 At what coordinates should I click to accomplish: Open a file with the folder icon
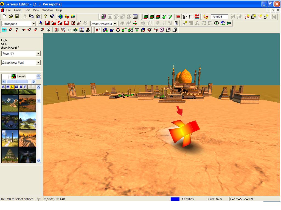[x=11, y=17]
